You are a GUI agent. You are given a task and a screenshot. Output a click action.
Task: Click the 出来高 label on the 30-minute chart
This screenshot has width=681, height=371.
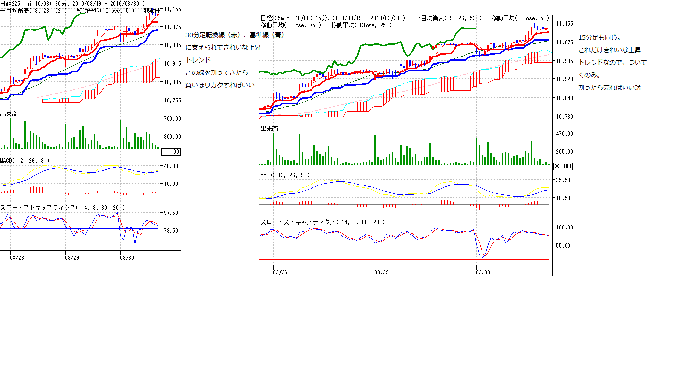(9, 114)
